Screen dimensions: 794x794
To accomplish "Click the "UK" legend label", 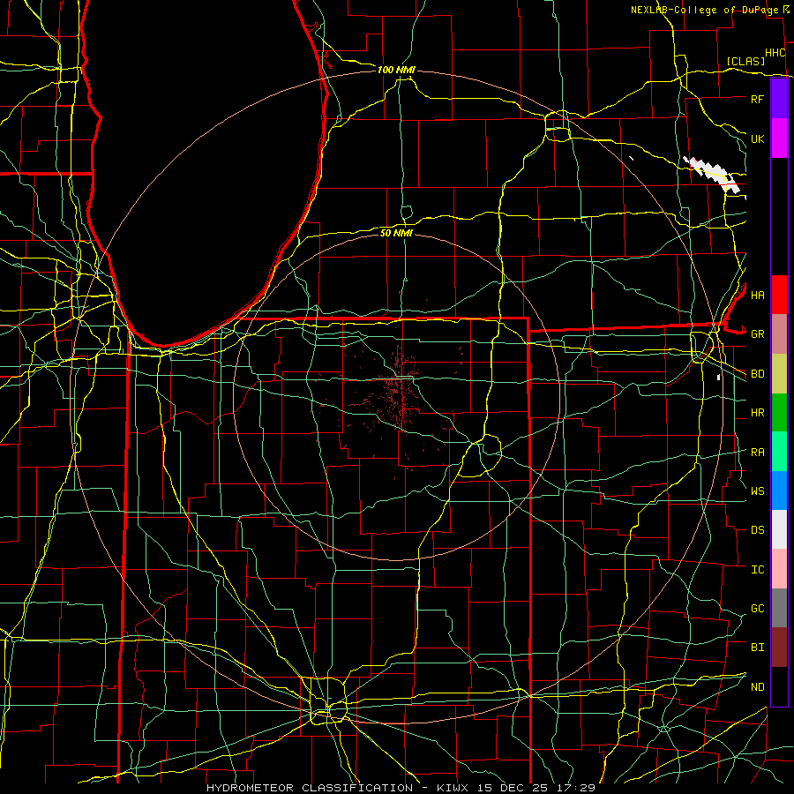I will click(757, 139).
